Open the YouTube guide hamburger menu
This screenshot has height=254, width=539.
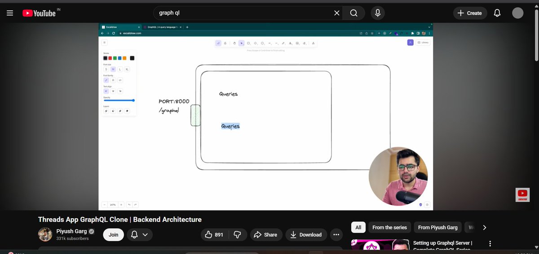point(10,13)
